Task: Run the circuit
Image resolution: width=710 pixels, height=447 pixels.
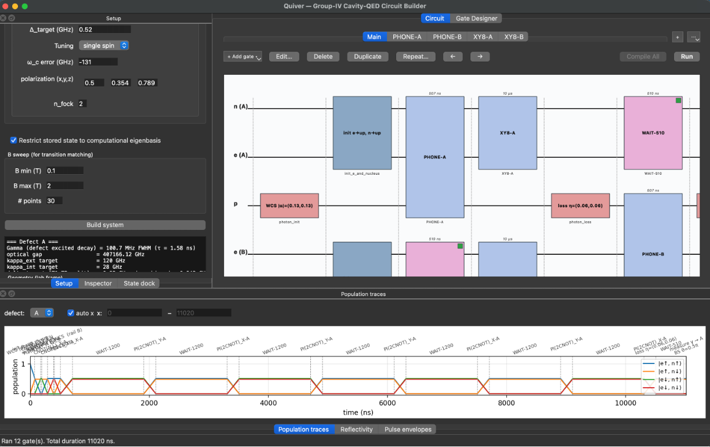Action: [687, 56]
